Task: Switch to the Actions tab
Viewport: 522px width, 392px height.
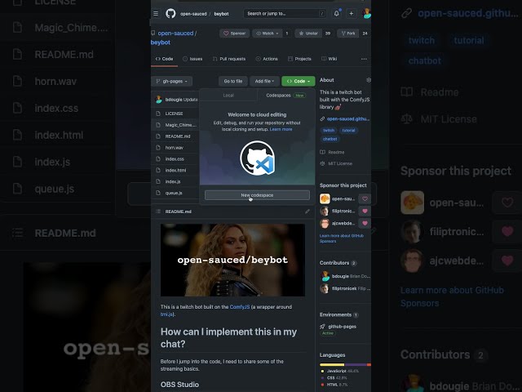Action: pos(267,59)
